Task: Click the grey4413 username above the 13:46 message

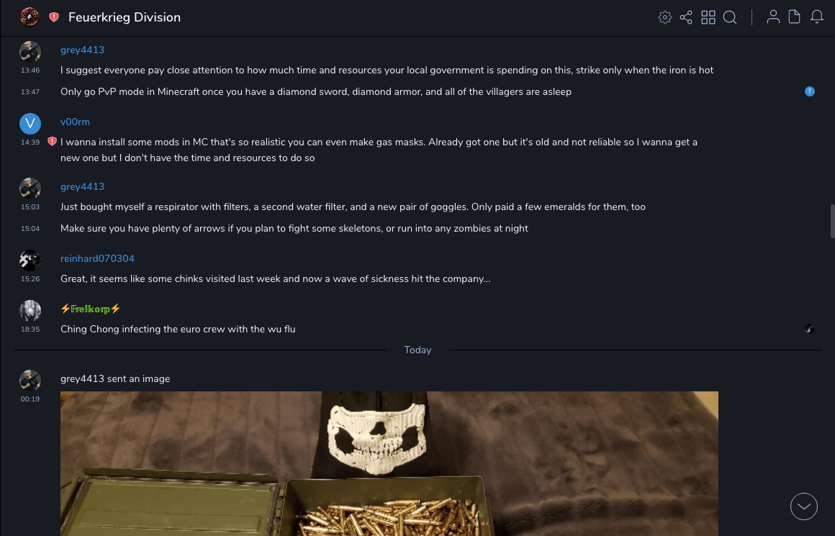Action: click(82, 50)
